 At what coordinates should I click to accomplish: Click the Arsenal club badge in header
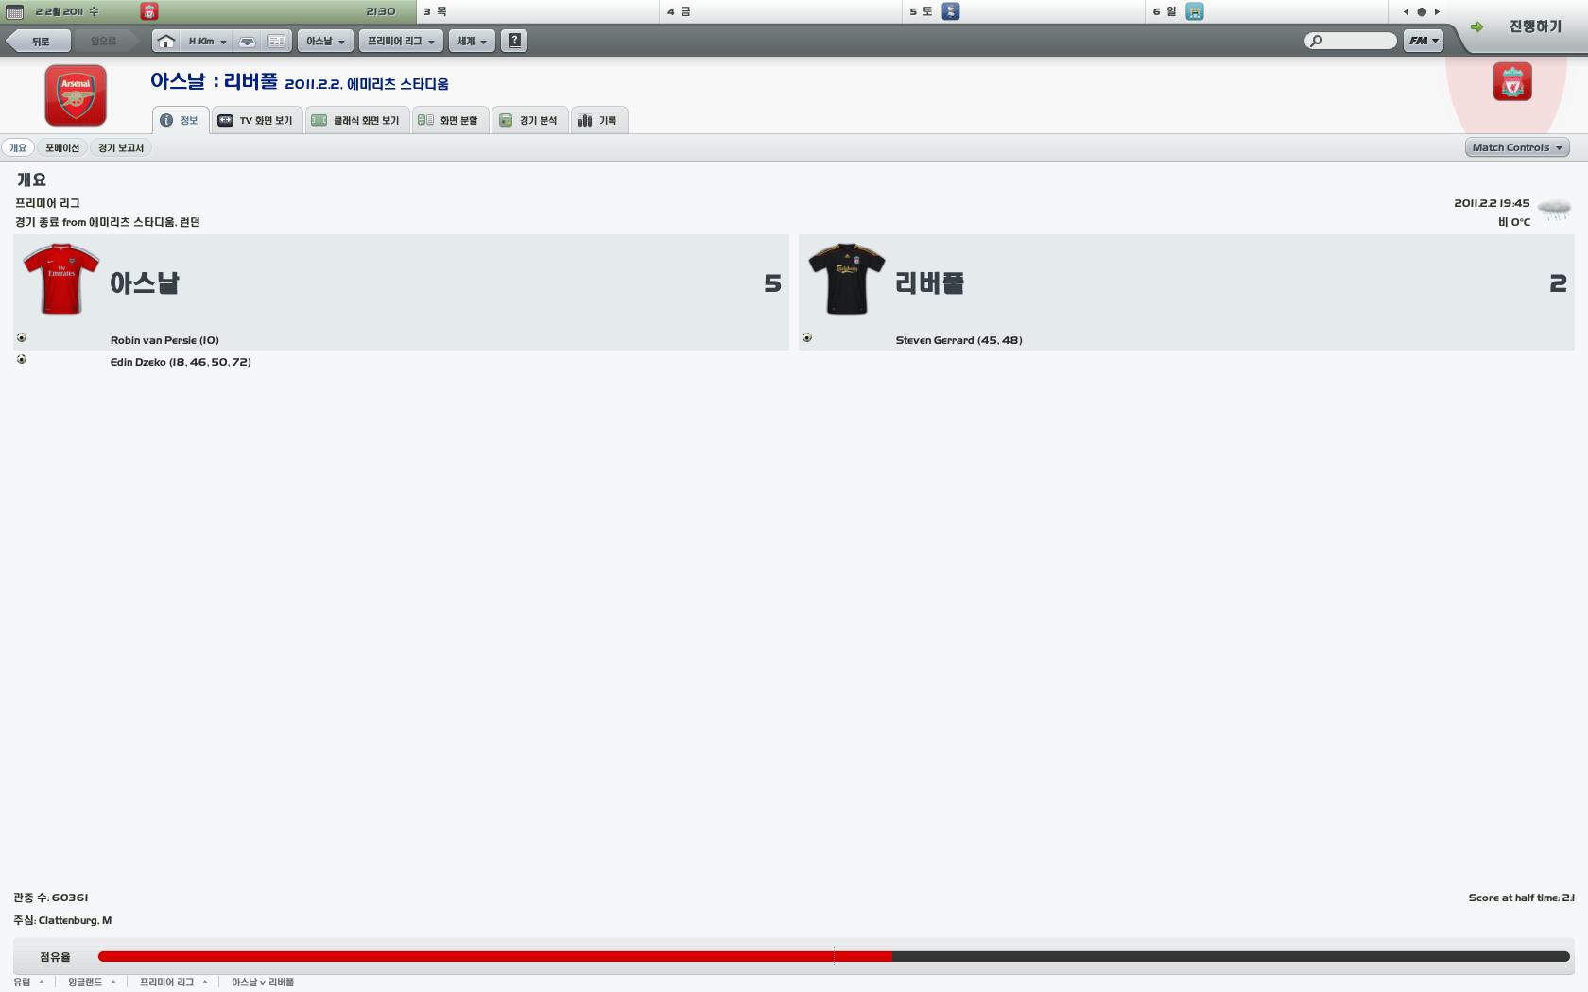pos(76,95)
